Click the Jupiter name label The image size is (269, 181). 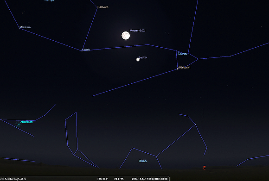coord(143,57)
